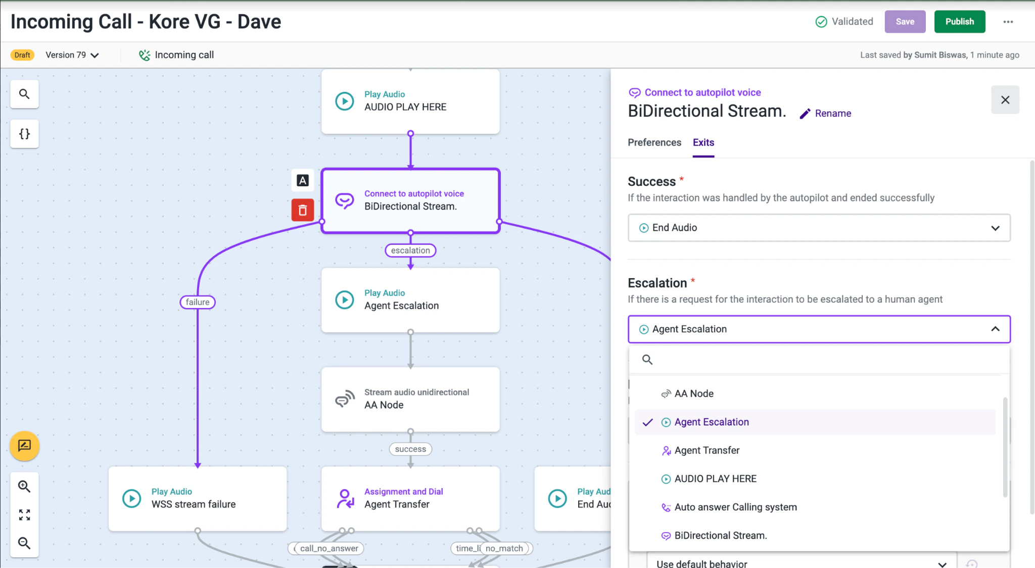Open the variables panel with braces icon

point(24,134)
